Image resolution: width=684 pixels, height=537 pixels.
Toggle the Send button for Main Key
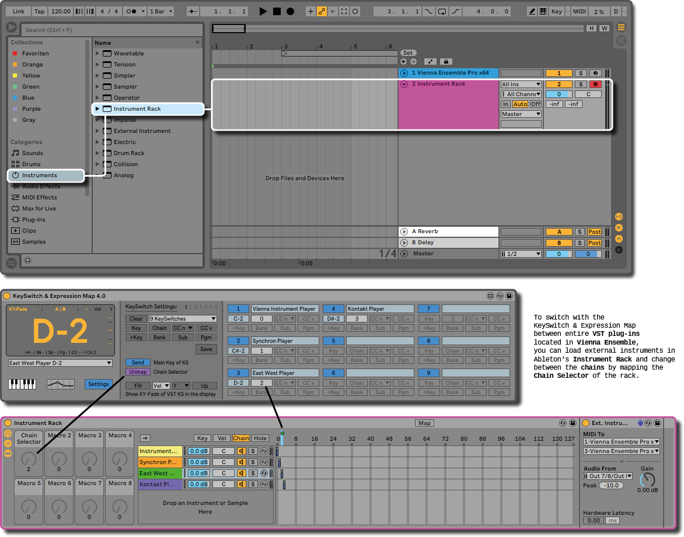[x=138, y=363]
